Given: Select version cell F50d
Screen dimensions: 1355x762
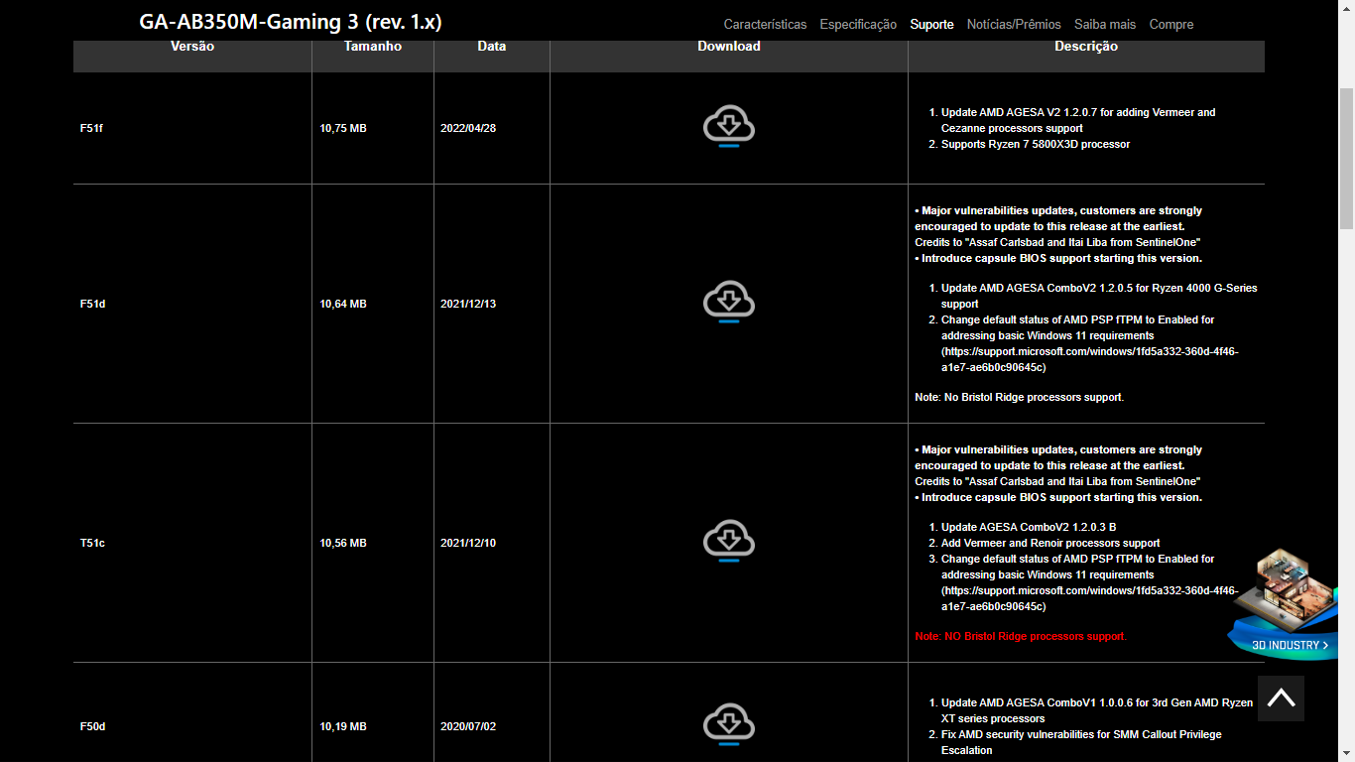Looking at the screenshot, I should tap(92, 726).
